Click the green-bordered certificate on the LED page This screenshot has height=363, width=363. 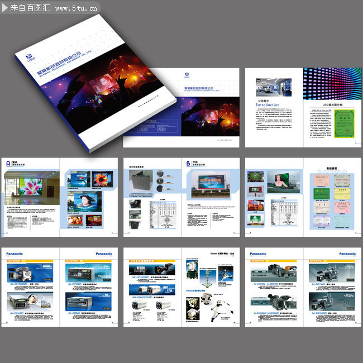click(344, 123)
